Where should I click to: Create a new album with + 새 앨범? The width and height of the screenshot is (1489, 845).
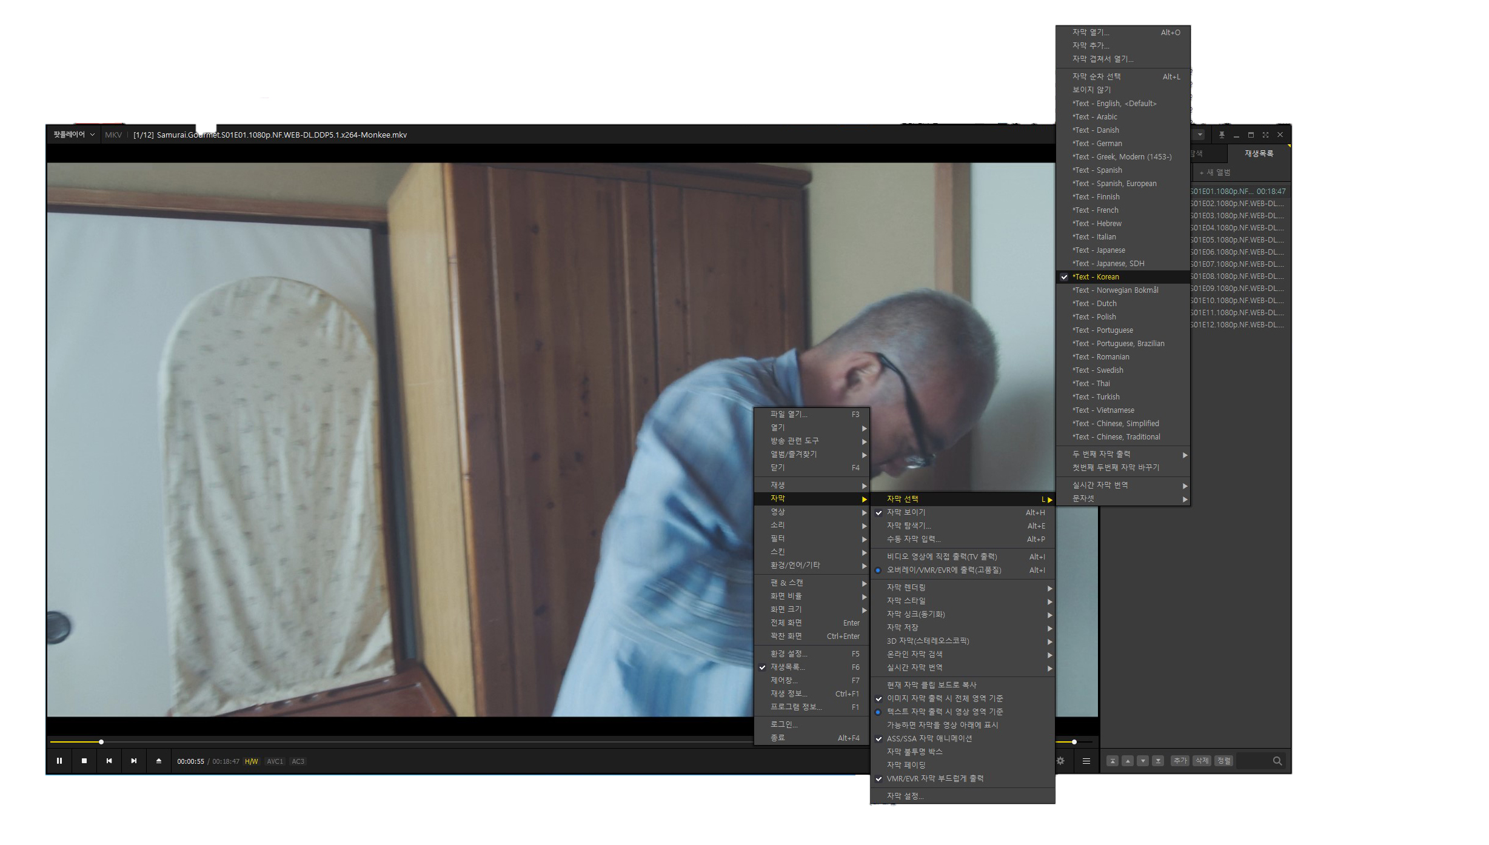coord(1215,173)
